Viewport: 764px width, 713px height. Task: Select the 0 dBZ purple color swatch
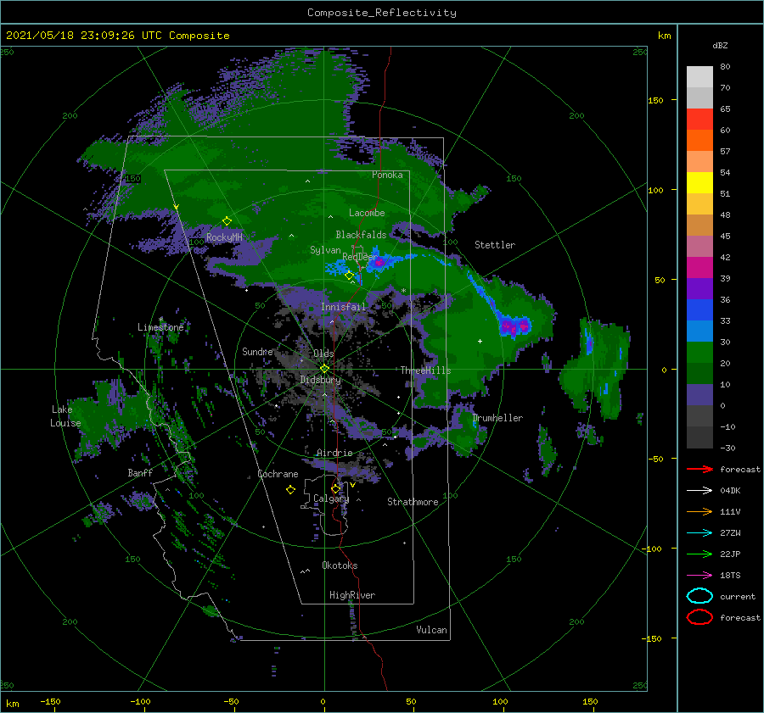point(699,395)
